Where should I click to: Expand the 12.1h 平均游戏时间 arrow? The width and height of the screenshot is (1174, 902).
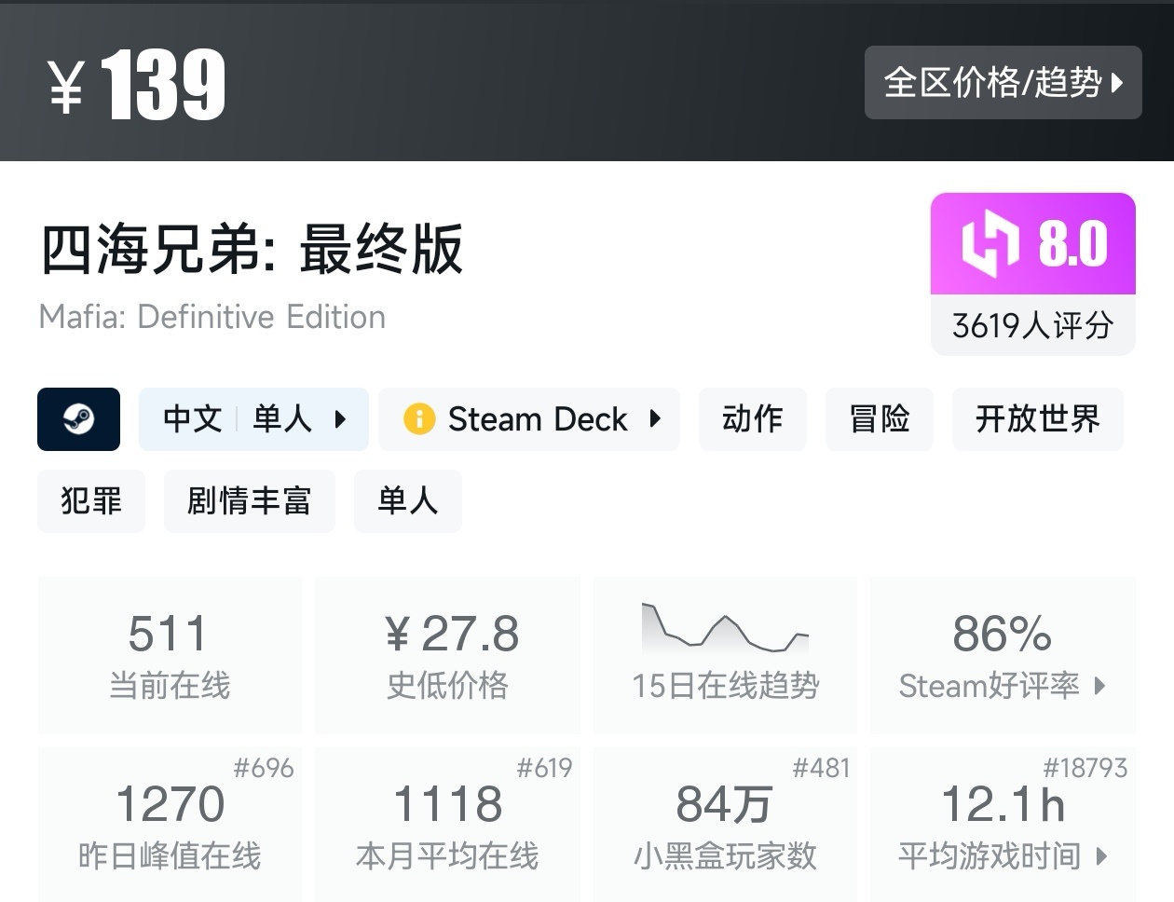point(1102,856)
